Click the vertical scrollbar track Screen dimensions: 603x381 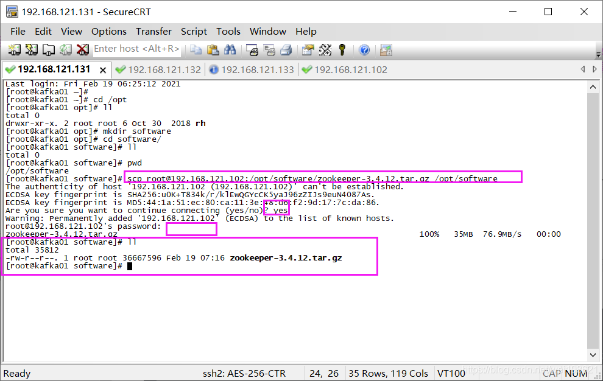tap(593, 221)
